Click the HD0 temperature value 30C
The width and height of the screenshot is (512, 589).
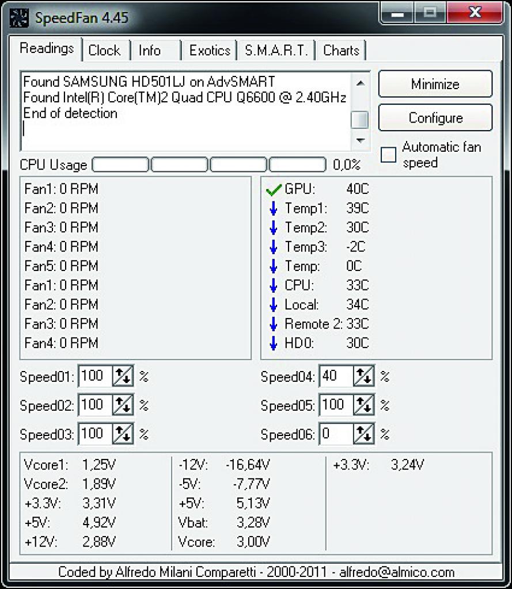(x=358, y=343)
